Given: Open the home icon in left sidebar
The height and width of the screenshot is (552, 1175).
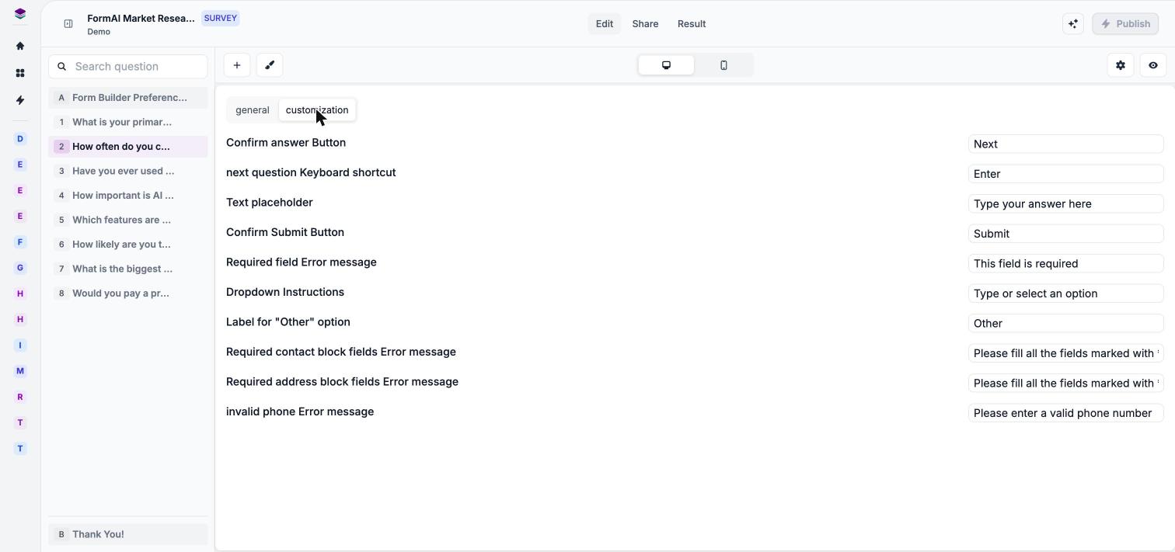Looking at the screenshot, I should (20, 46).
